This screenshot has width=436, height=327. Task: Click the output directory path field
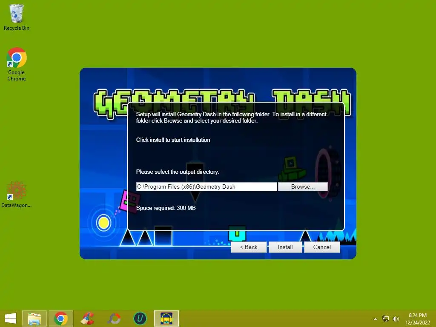pos(207,186)
